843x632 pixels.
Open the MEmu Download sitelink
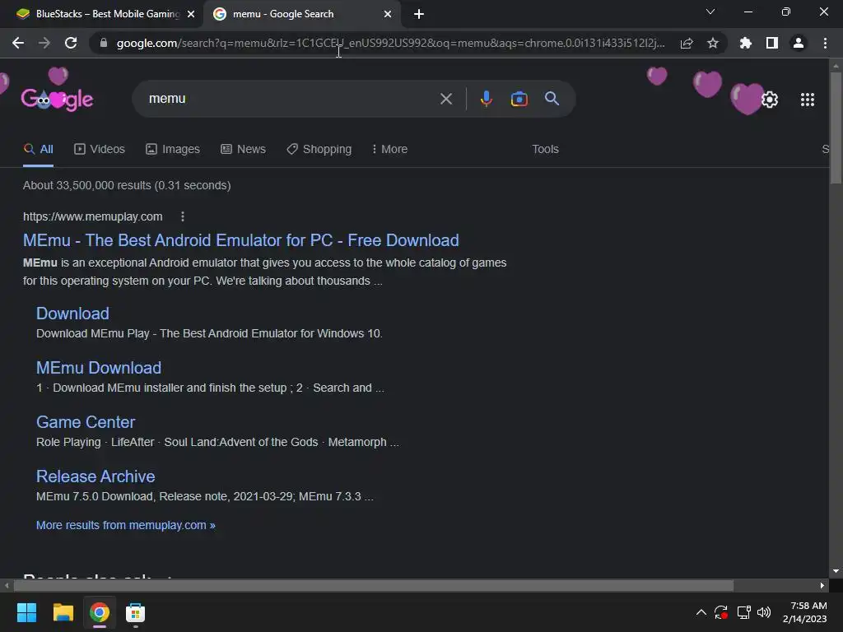coord(99,368)
